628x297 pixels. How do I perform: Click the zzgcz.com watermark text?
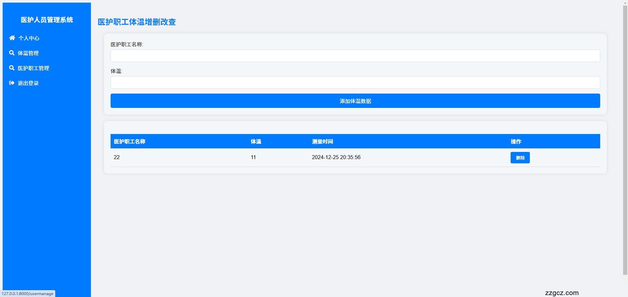(562, 293)
